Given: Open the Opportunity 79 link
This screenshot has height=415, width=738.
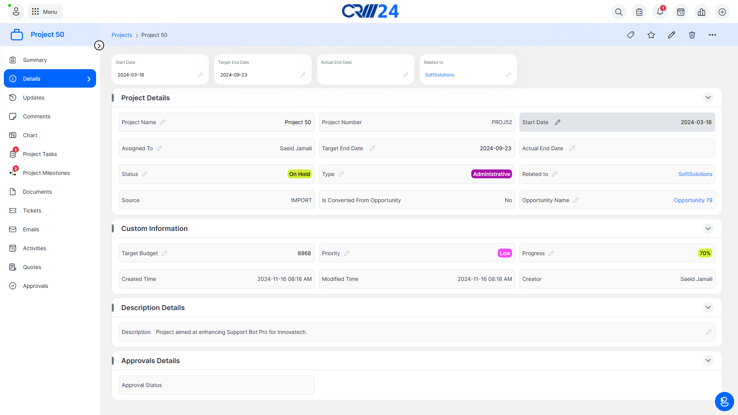Looking at the screenshot, I should click(x=693, y=200).
